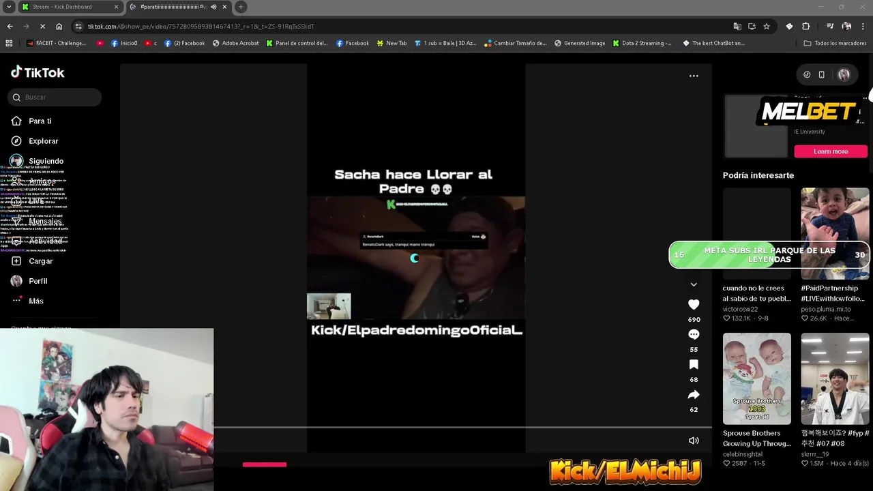Open the taekwondo uniform video thumbnail
This screenshot has width=873, height=491.
click(x=835, y=378)
